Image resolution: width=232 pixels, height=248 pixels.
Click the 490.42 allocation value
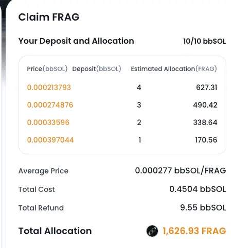coord(205,105)
